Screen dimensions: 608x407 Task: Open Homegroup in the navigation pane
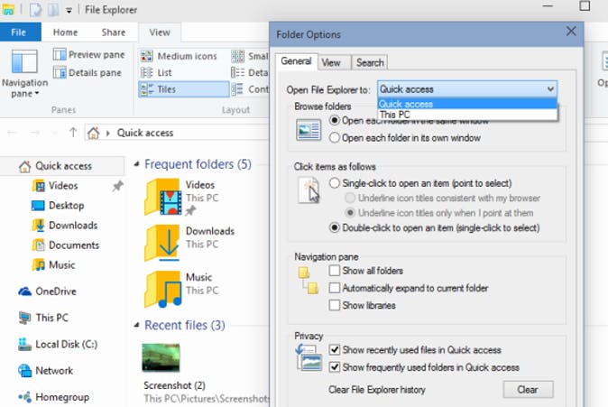click(54, 397)
